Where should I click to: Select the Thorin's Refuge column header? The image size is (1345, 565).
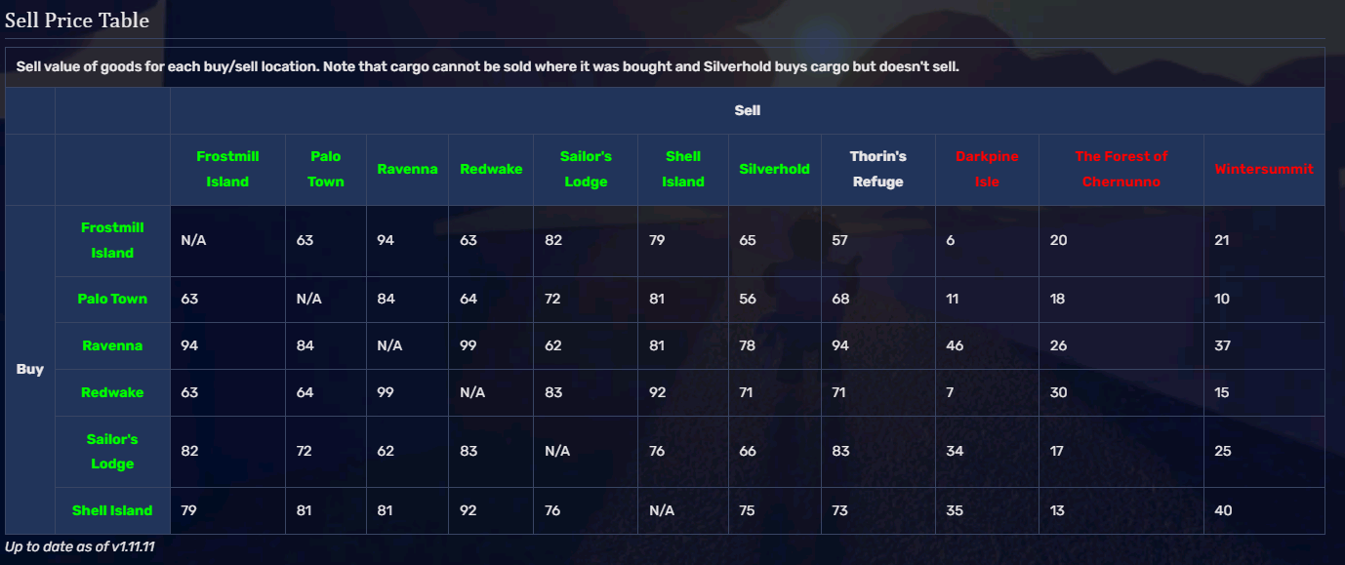pyautogui.click(x=877, y=169)
